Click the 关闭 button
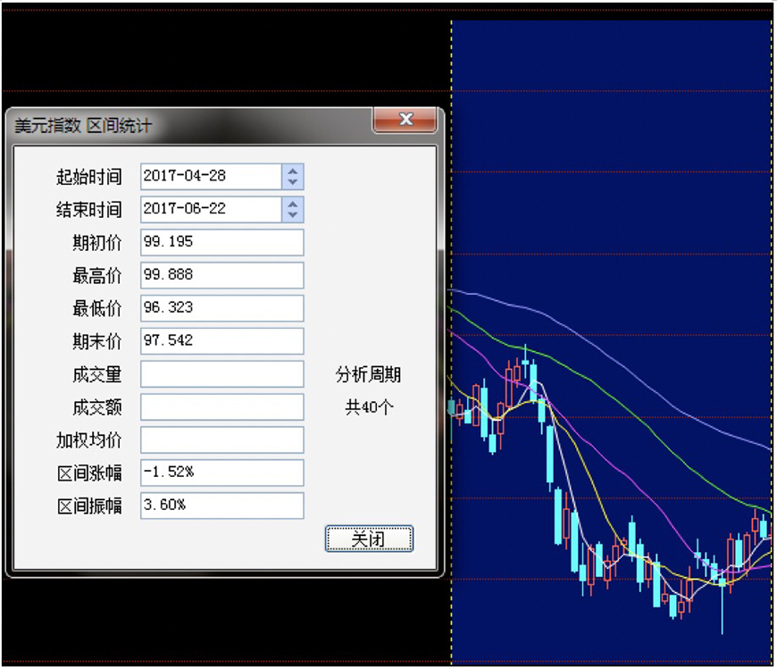Image resolution: width=777 pixels, height=669 pixels. pos(369,539)
